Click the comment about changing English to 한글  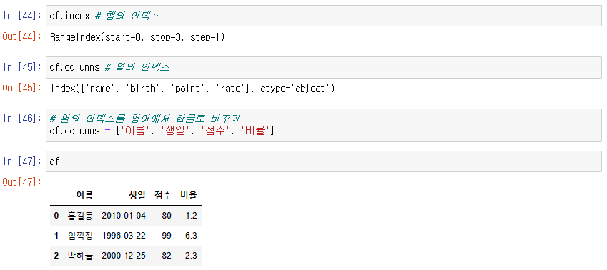pyautogui.click(x=144, y=118)
